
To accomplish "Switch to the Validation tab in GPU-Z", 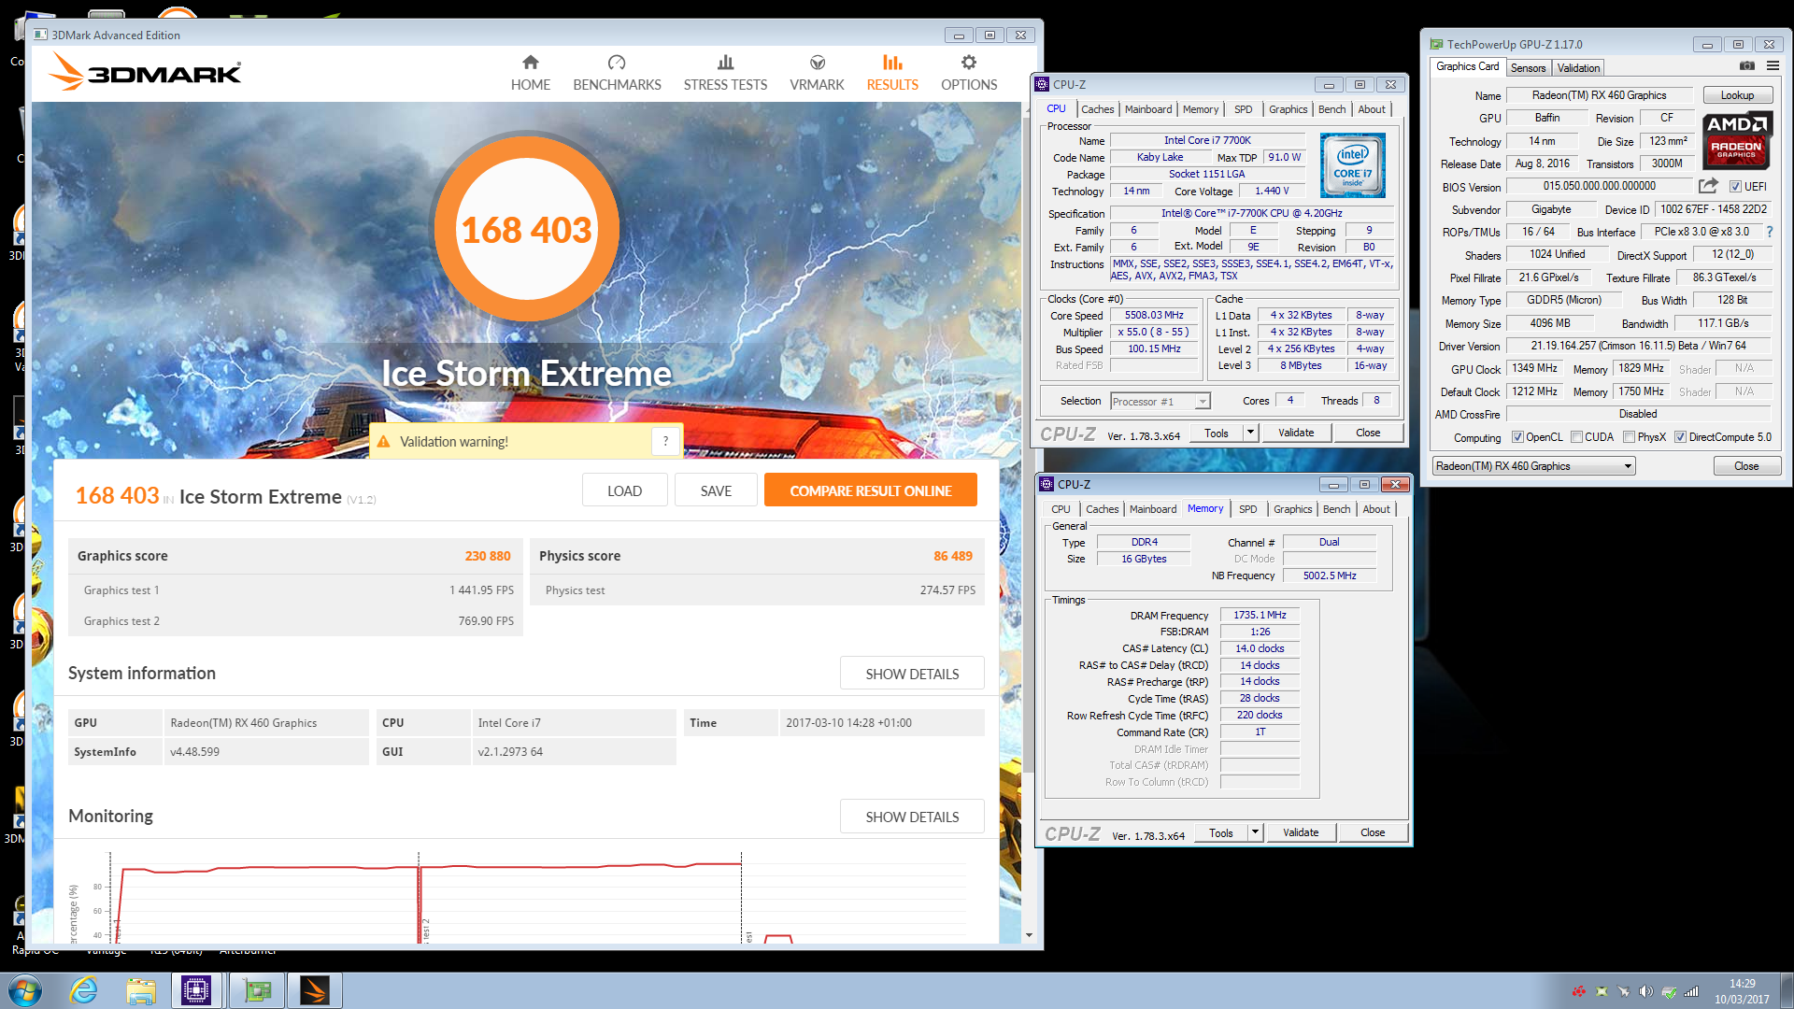I will point(1578,67).
